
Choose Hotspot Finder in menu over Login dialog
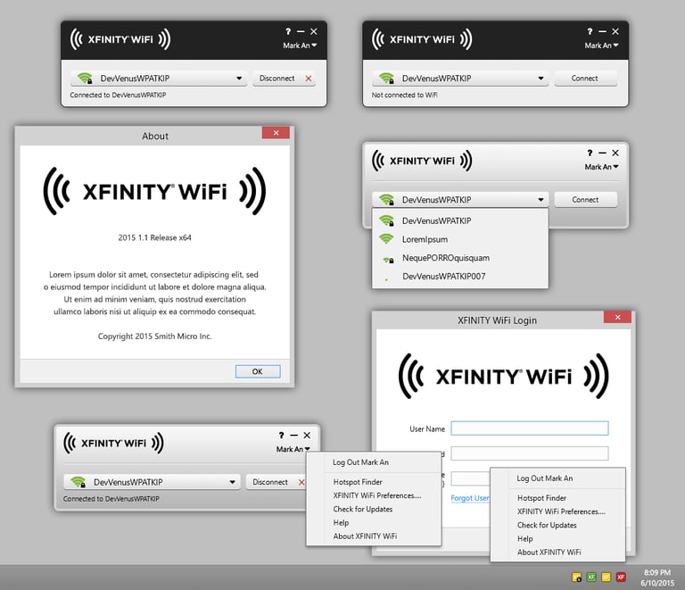(x=557, y=498)
